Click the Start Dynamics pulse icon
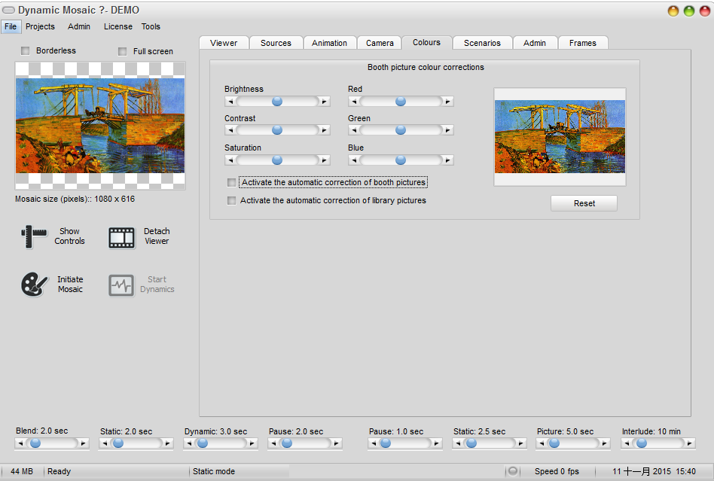Image resolution: width=714 pixels, height=481 pixels. click(x=121, y=285)
